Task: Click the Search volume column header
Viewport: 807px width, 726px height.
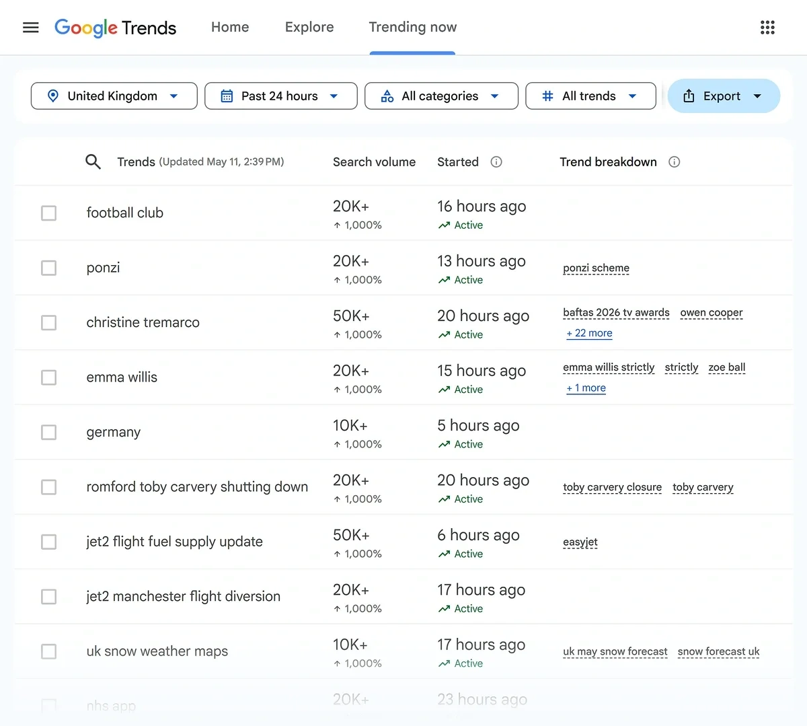Action: point(374,162)
